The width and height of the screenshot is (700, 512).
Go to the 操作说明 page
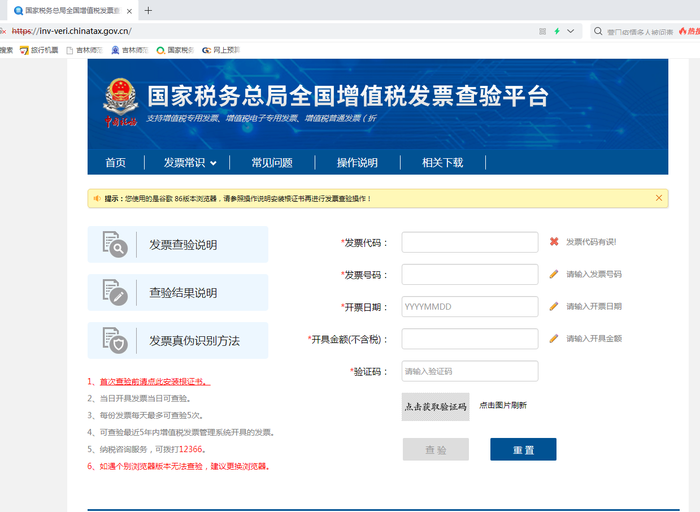pos(357,163)
